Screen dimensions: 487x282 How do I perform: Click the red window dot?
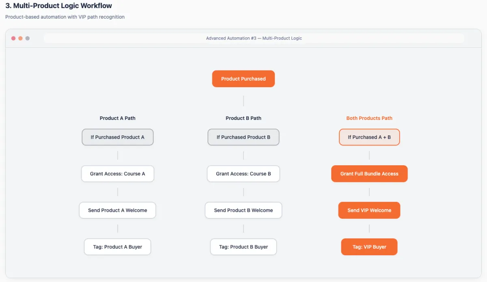coord(13,38)
